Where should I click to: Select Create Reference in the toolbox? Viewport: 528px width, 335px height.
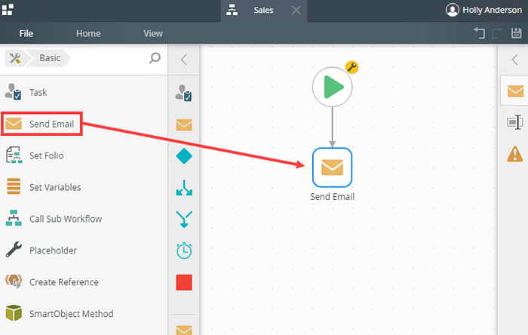click(84, 282)
